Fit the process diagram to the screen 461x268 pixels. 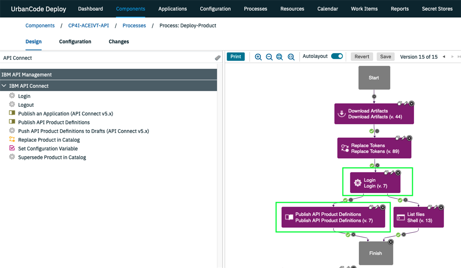coord(280,56)
